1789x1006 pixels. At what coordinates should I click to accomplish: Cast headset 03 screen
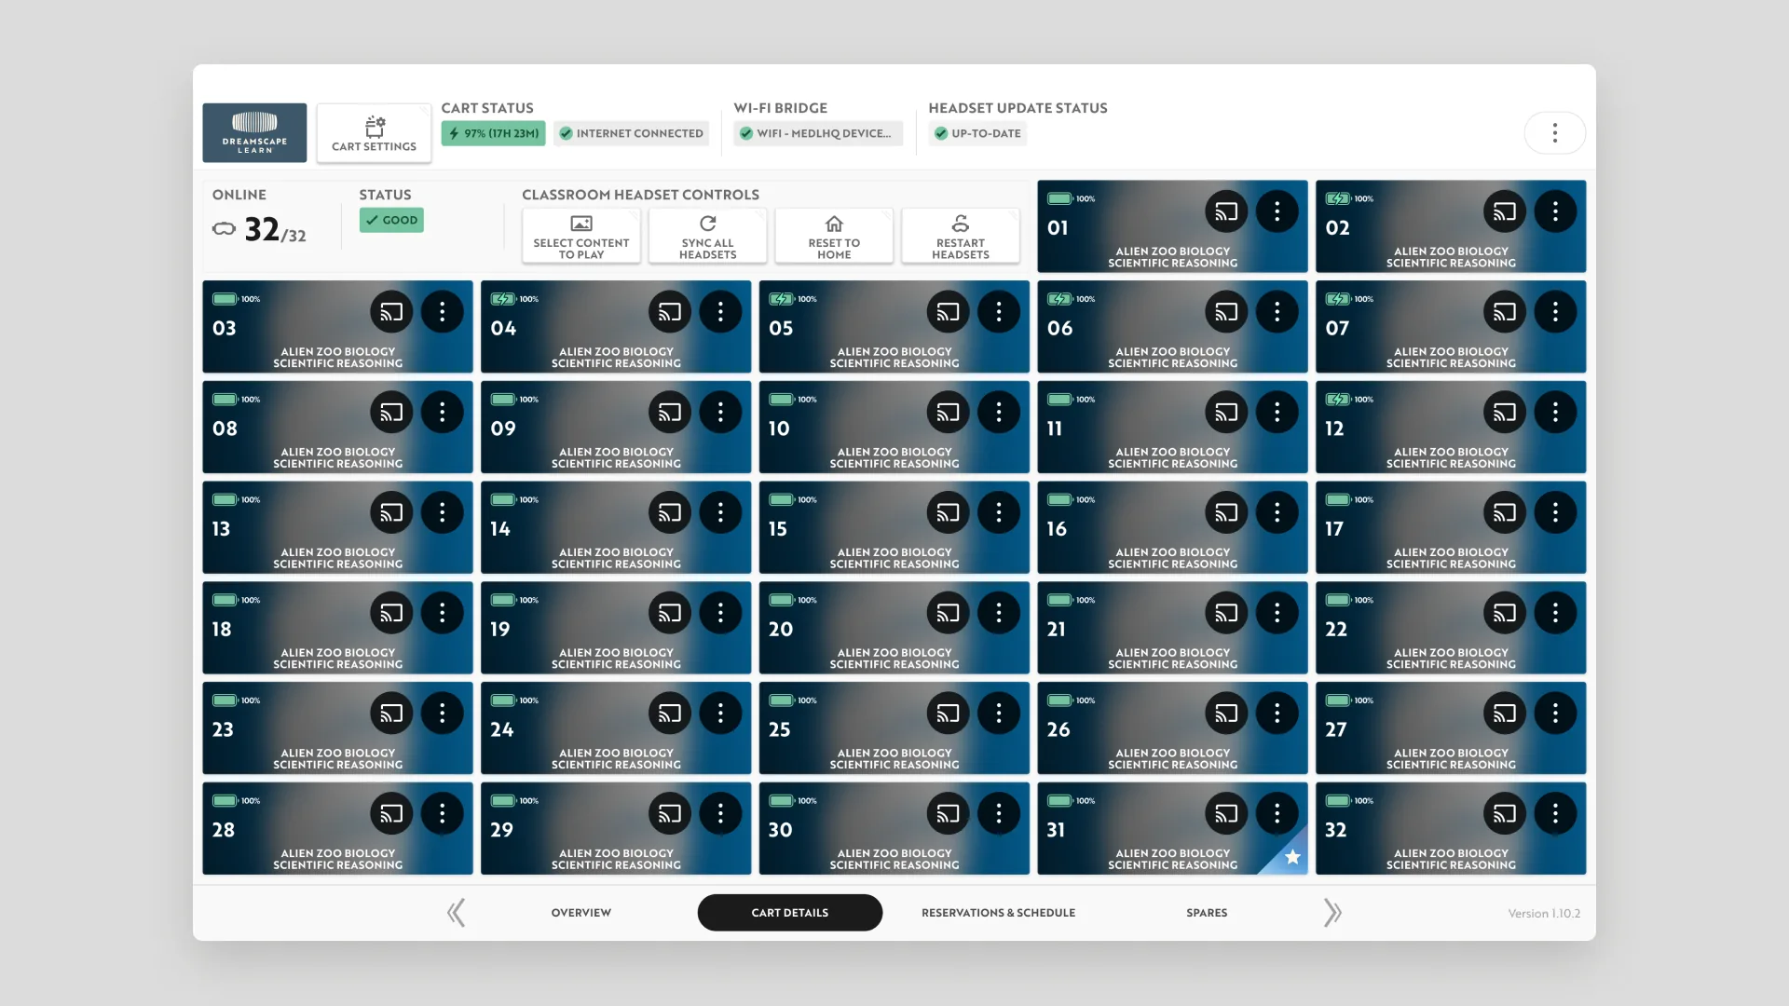coord(391,312)
